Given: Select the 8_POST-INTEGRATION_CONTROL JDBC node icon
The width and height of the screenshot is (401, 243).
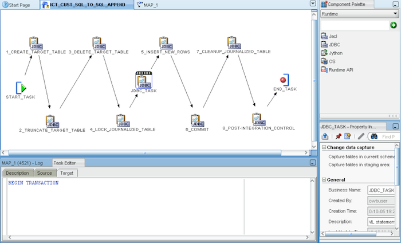Looking at the screenshot, I should (259, 119).
